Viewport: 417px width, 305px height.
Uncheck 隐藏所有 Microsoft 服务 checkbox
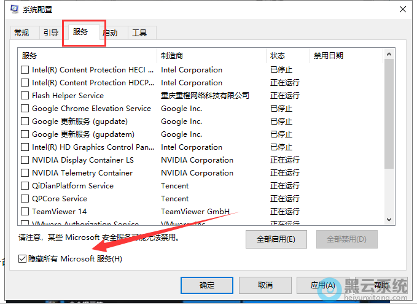click(x=23, y=259)
